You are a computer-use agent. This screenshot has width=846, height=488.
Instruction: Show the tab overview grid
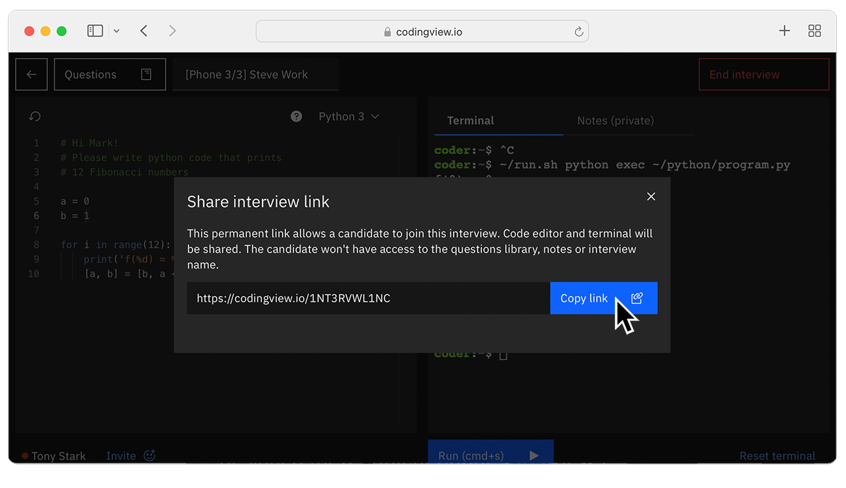pyautogui.click(x=815, y=31)
